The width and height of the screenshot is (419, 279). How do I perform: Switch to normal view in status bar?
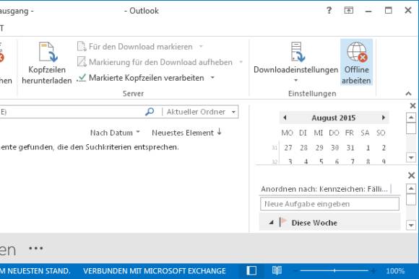pyautogui.click(x=251, y=271)
